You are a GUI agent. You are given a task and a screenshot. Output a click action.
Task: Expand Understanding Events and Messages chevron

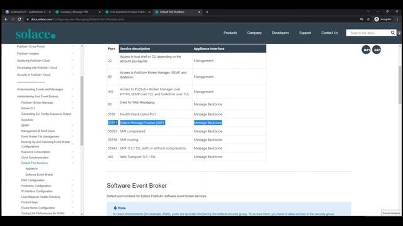[73, 89]
